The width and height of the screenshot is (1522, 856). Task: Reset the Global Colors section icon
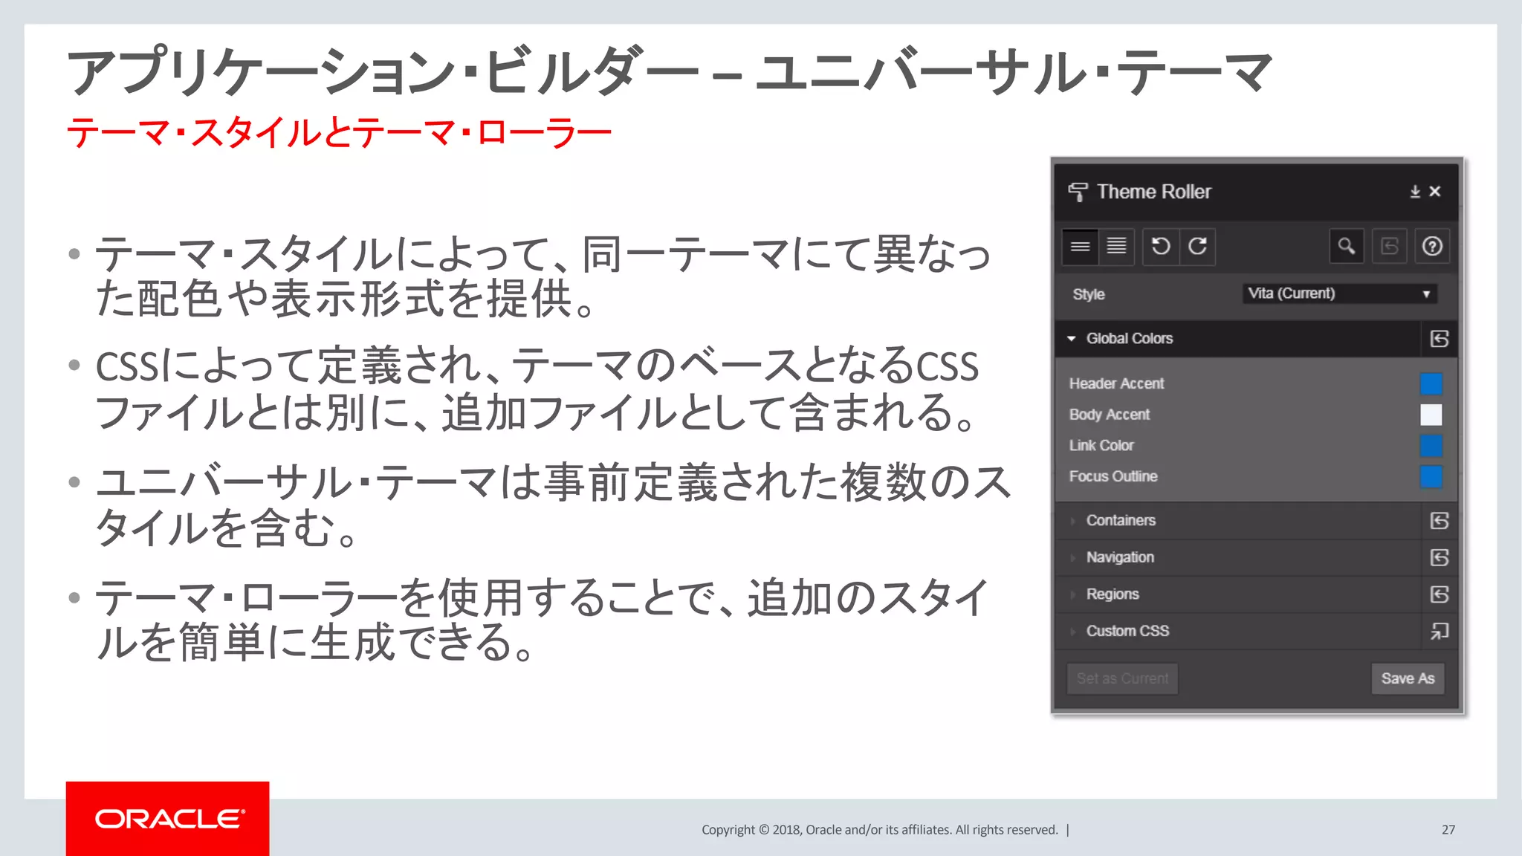[1440, 339]
